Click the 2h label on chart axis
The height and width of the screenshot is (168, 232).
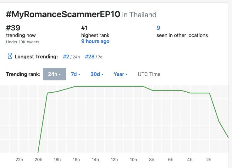209,160
